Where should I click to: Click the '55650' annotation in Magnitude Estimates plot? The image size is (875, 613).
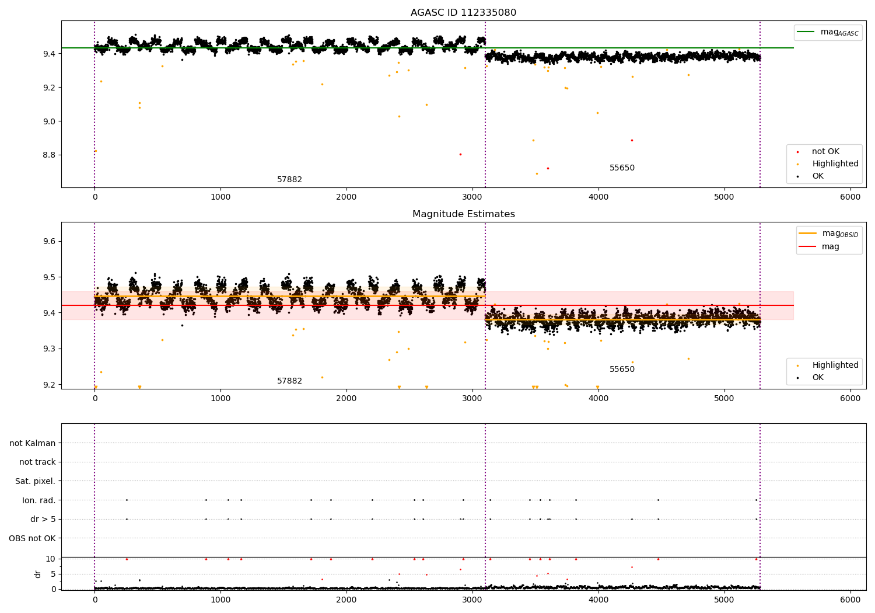coord(622,370)
